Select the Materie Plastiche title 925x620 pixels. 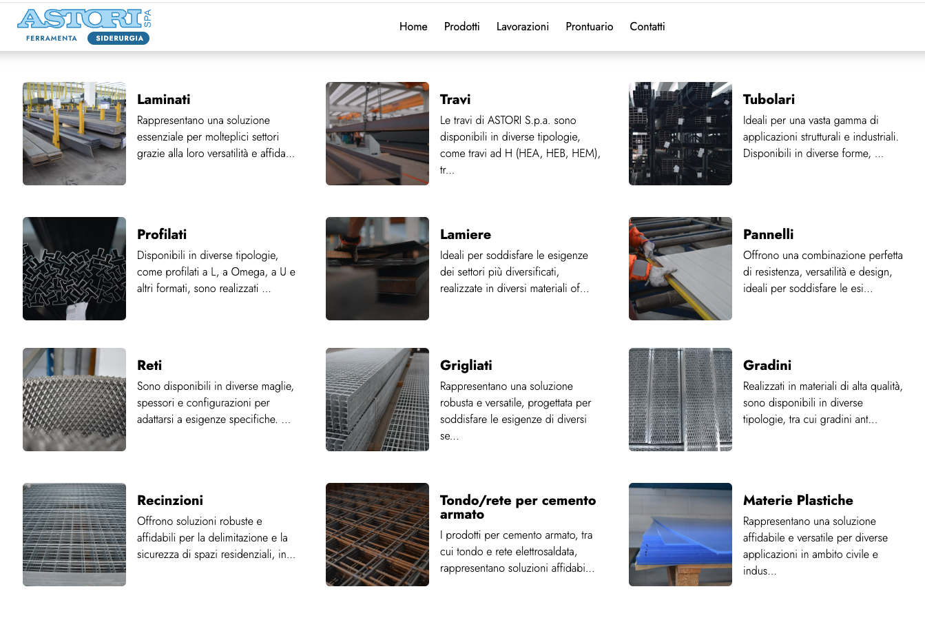[x=798, y=501]
